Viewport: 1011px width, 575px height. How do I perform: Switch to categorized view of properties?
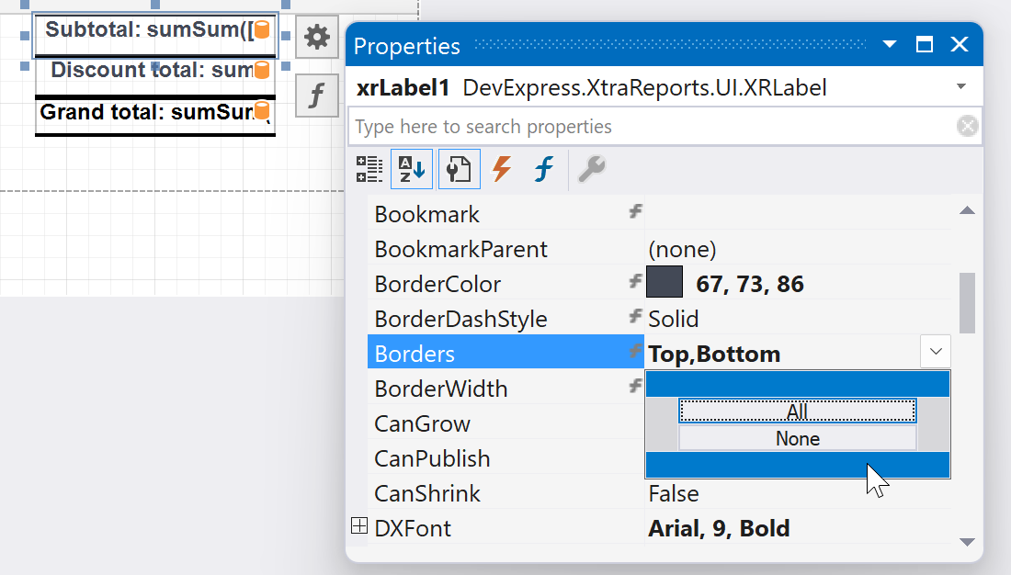[369, 169]
